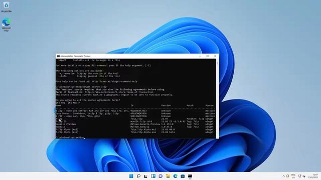Screen dimensions: 321x180
Task: Open the Windows Start menu
Action: coord(131,176)
